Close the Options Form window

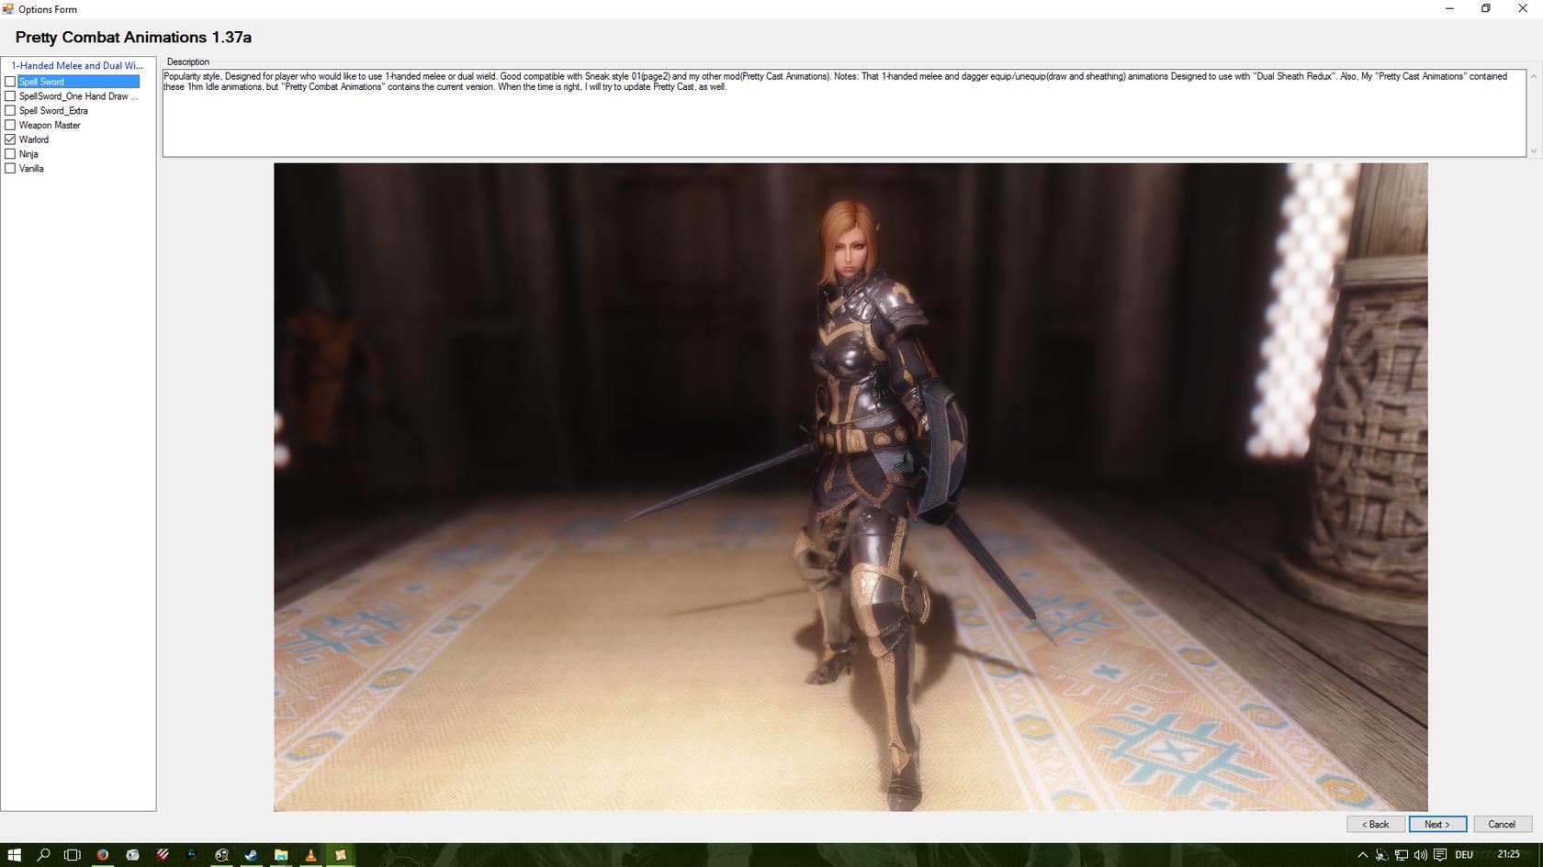(1522, 9)
